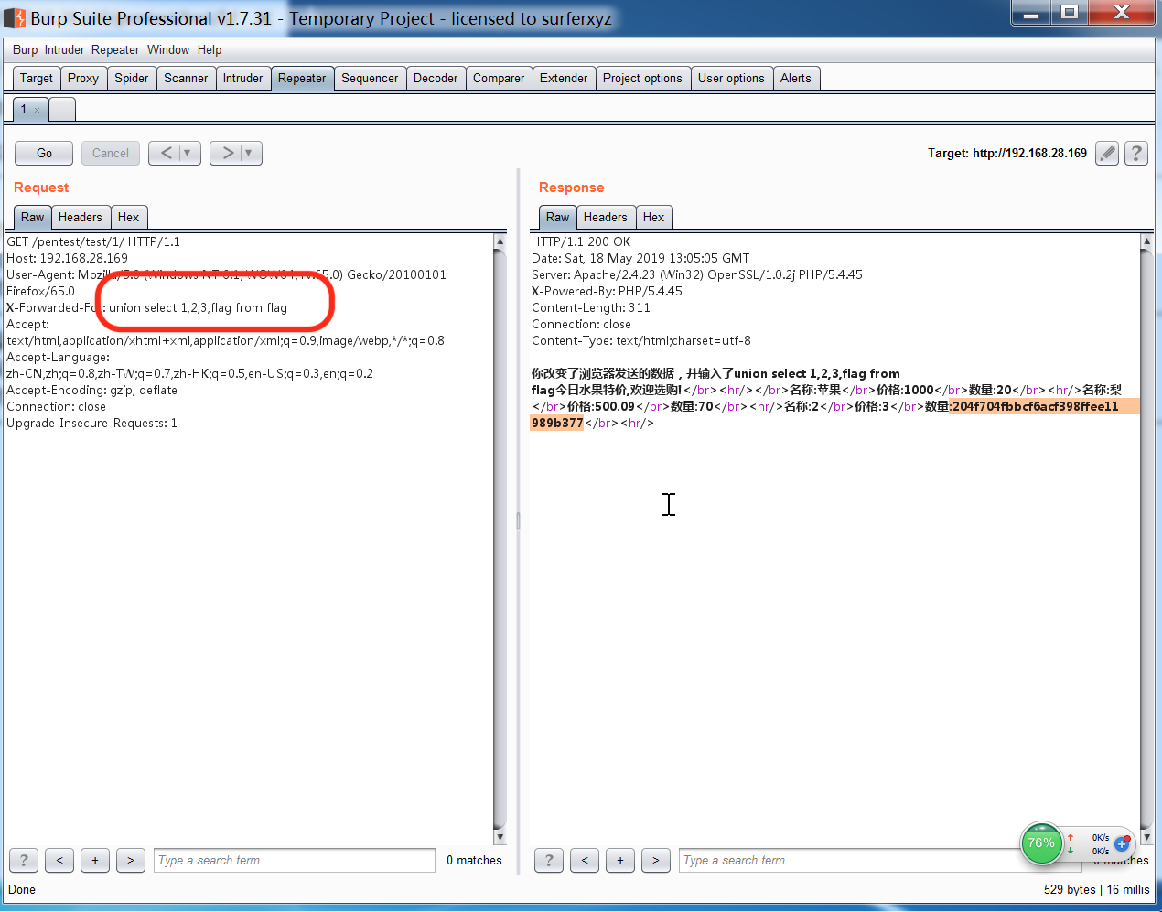Viewport: 1162px width, 912px height.
Task: Open the Burp menu
Action: 25,50
